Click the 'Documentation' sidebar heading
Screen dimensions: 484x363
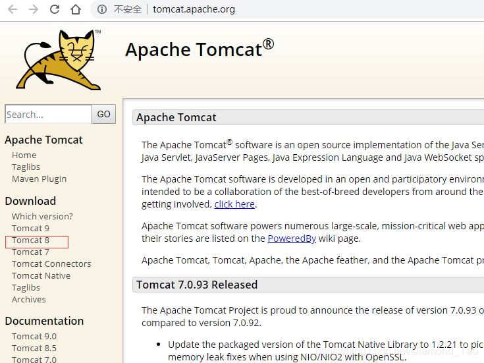click(45, 321)
